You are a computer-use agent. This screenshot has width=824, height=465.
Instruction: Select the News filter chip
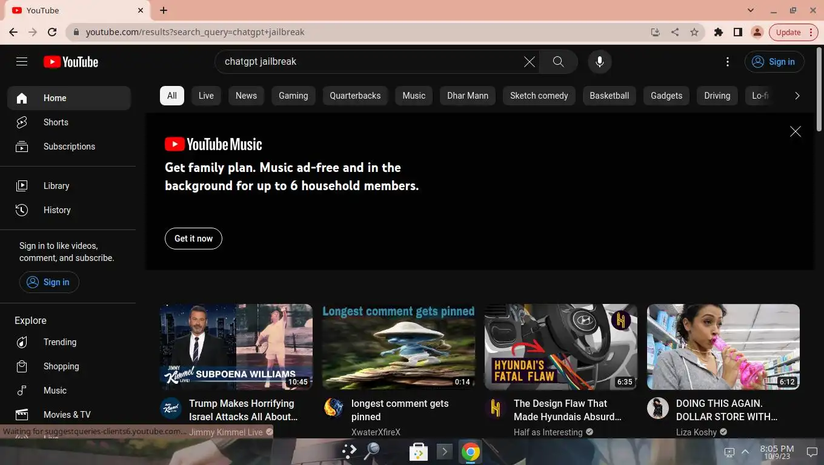(x=246, y=96)
